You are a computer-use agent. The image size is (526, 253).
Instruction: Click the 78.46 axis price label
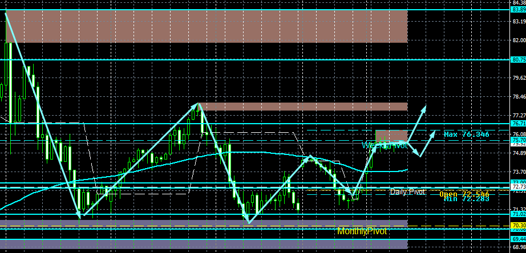[519, 96]
